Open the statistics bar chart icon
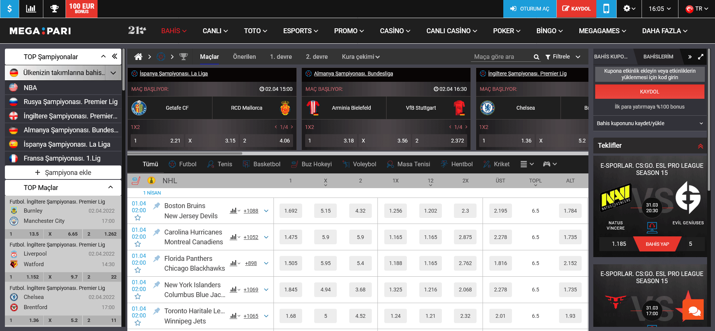 click(x=31, y=9)
